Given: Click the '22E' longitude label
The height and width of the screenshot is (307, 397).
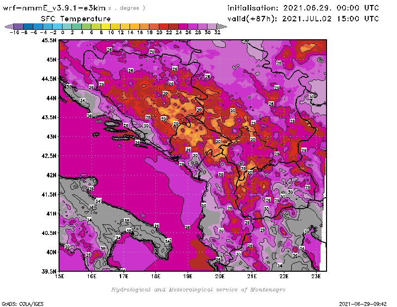Looking at the screenshot, I should (x=284, y=276).
